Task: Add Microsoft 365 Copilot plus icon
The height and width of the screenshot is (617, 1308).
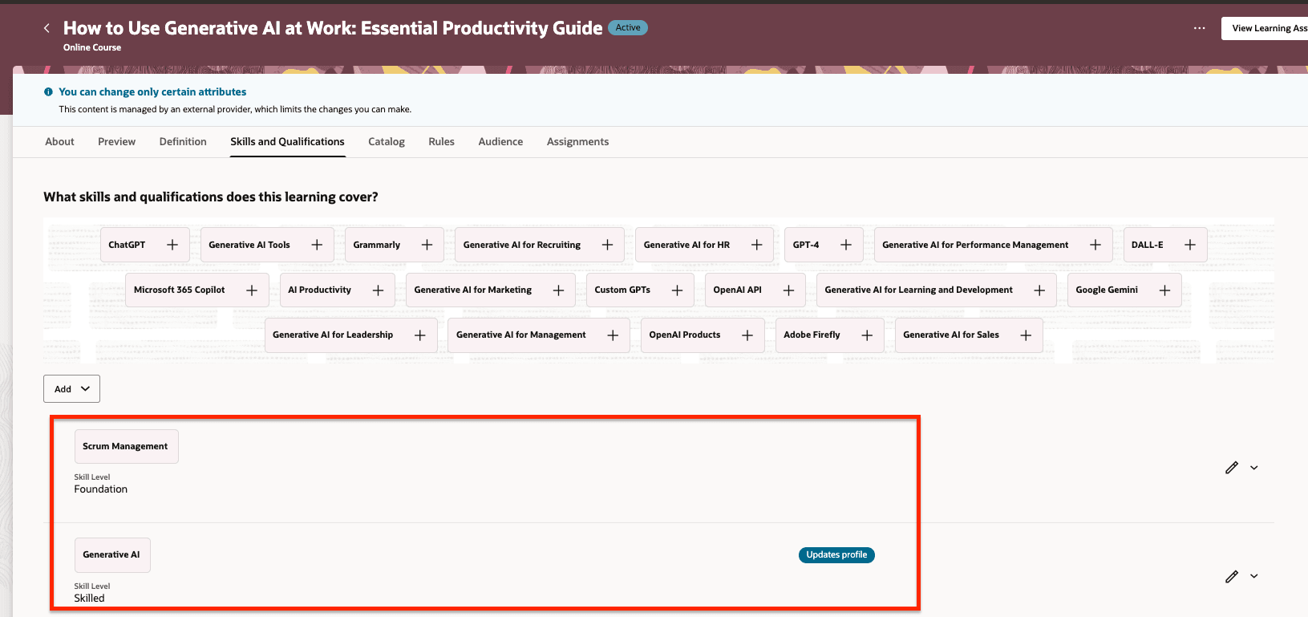Action: click(252, 290)
